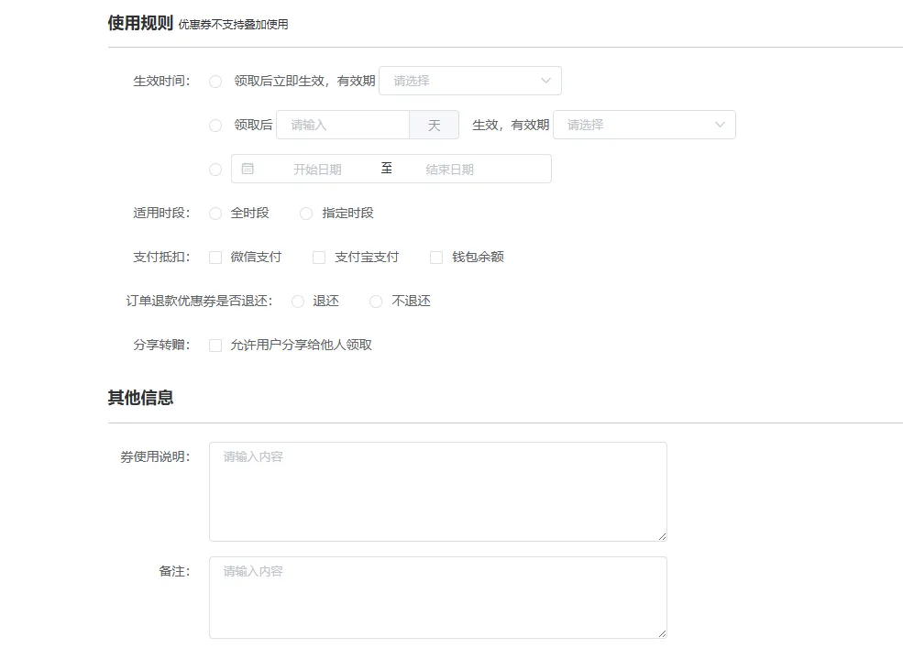903x648 pixels.
Task: Click the resize grip on 券使用说明 textarea
Action: click(663, 535)
